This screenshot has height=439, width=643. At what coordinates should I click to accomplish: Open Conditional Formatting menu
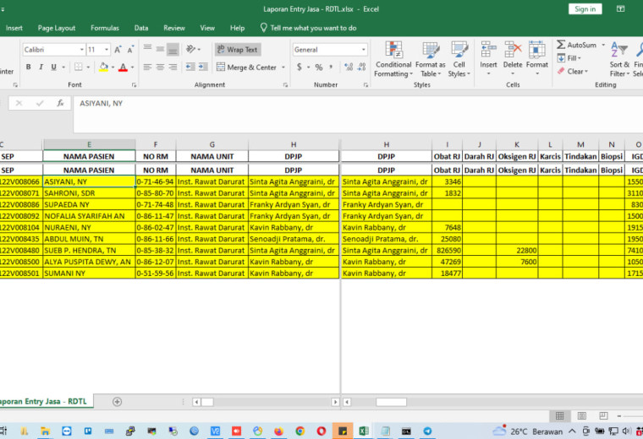pyautogui.click(x=393, y=60)
